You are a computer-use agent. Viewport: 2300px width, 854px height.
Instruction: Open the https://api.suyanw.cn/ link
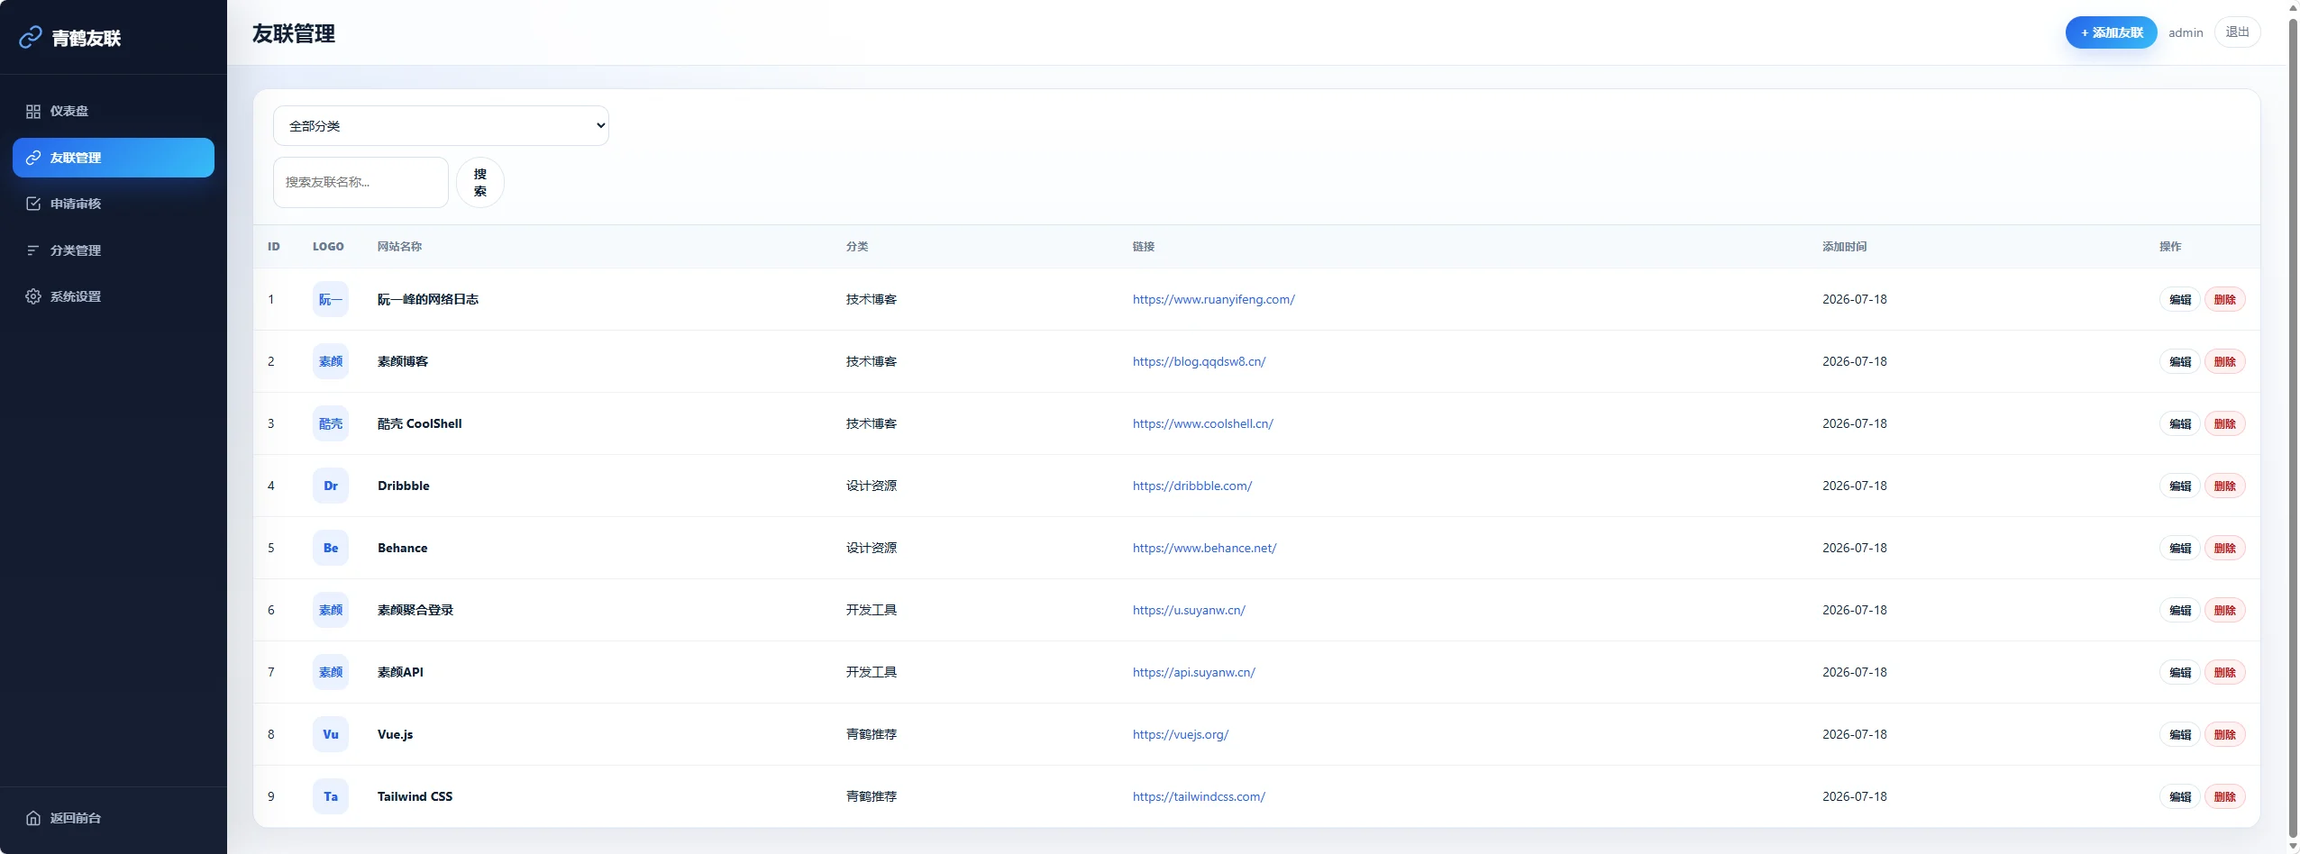pyautogui.click(x=1193, y=672)
